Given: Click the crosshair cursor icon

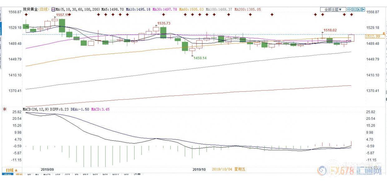Looking at the screenshot, I should [x=349, y=9].
